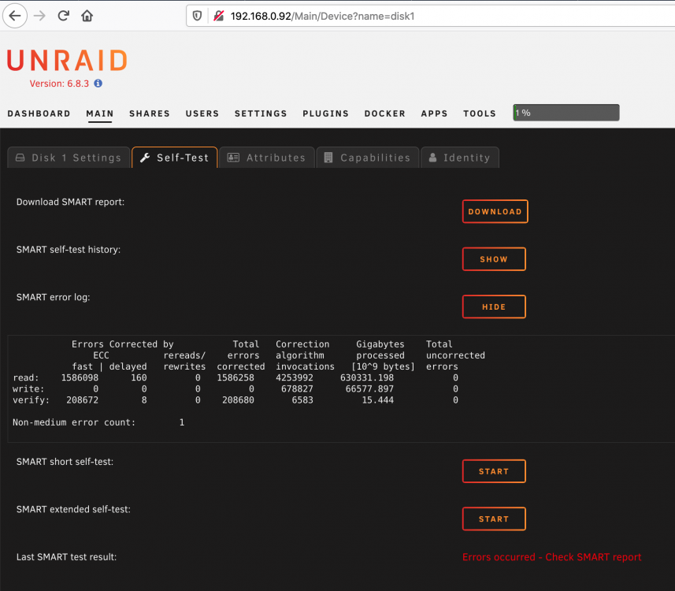This screenshot has width=675, height=591.
Task: Click the Version: 6.8.3 text
Action: (59, 84)
